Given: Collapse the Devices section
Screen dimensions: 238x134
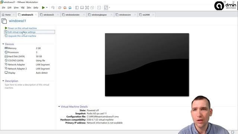Looking at the screenshot, I should 3,44.
